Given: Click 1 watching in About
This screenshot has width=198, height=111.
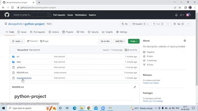Looking at the screenshot, I should (x=152, y=60).
